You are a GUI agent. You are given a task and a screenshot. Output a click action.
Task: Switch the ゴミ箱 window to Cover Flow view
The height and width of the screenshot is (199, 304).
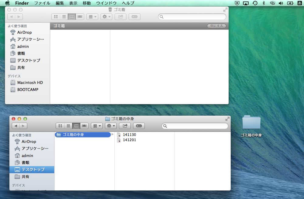click(80, 17)
